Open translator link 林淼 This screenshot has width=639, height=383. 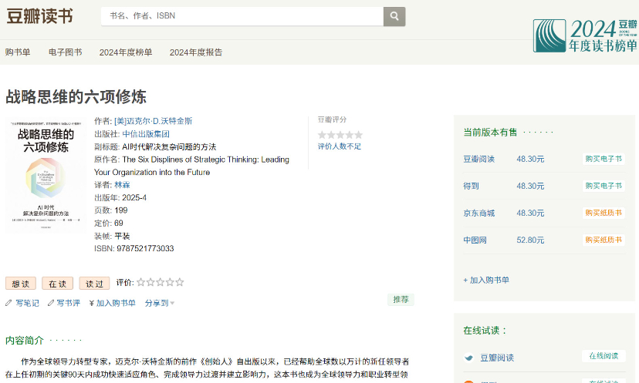[x=122, y=185]
